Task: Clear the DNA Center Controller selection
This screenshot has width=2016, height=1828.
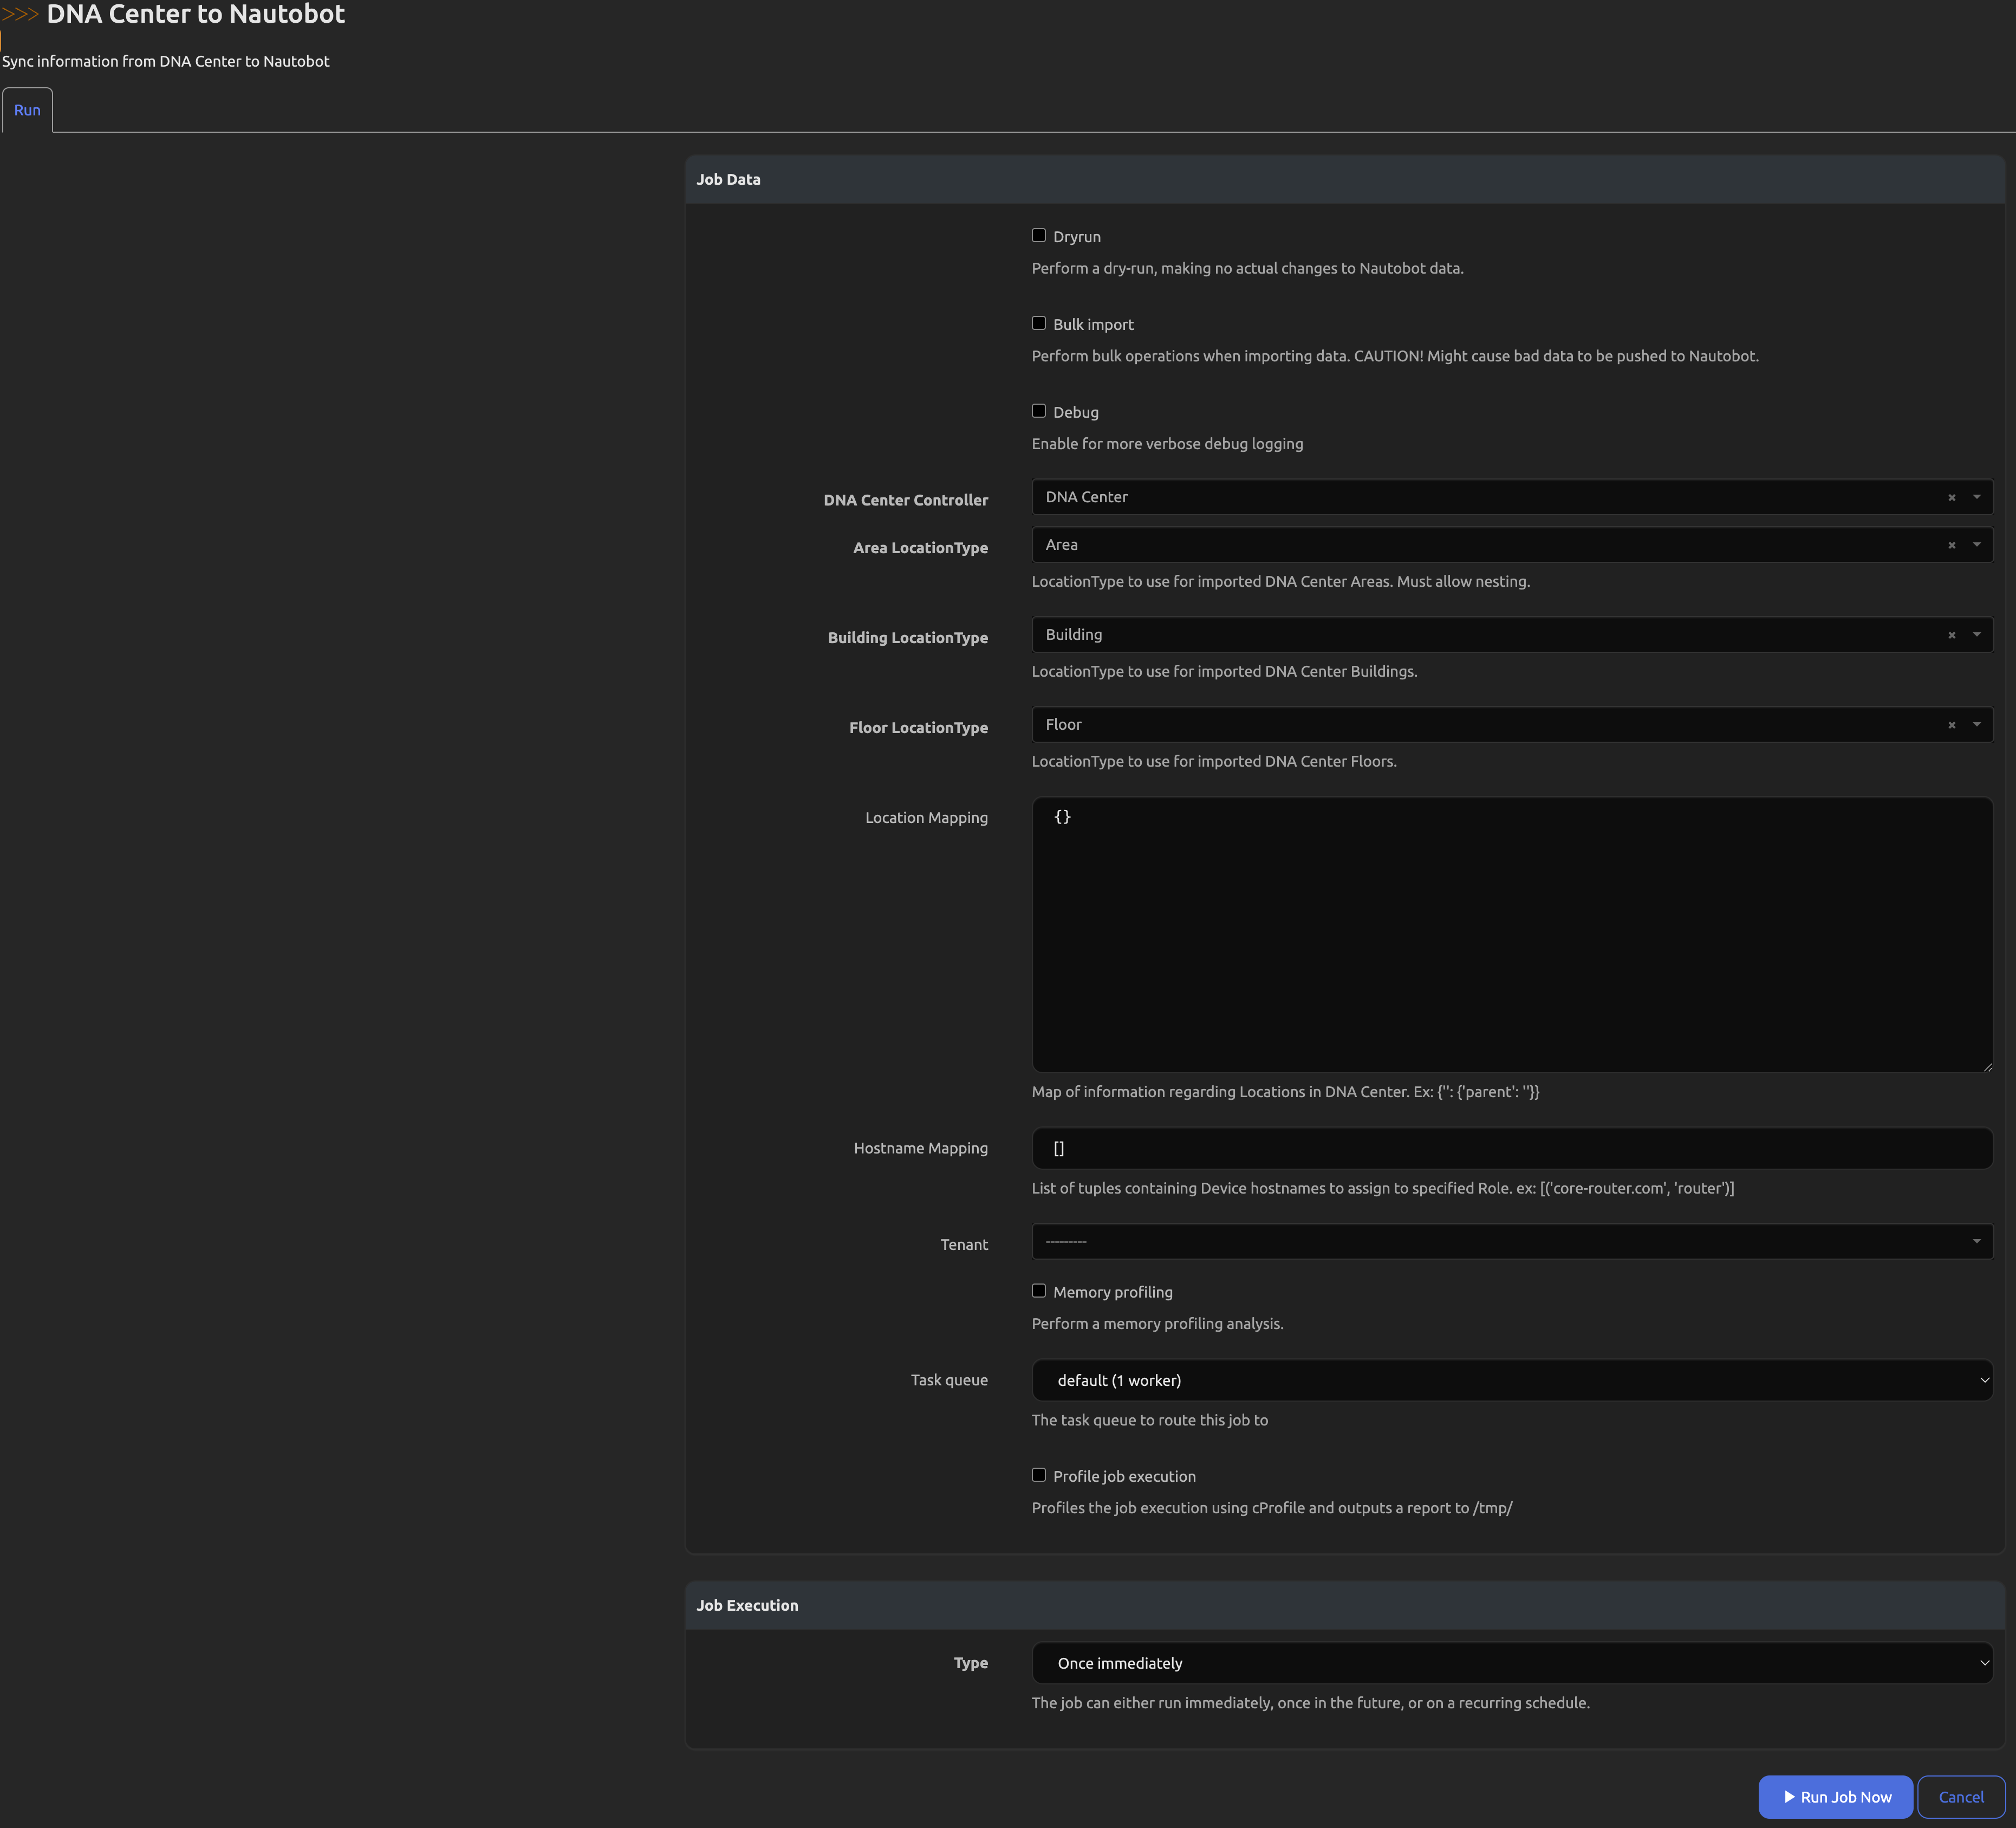Action: pyautogui.click(x=1951, y=497)
